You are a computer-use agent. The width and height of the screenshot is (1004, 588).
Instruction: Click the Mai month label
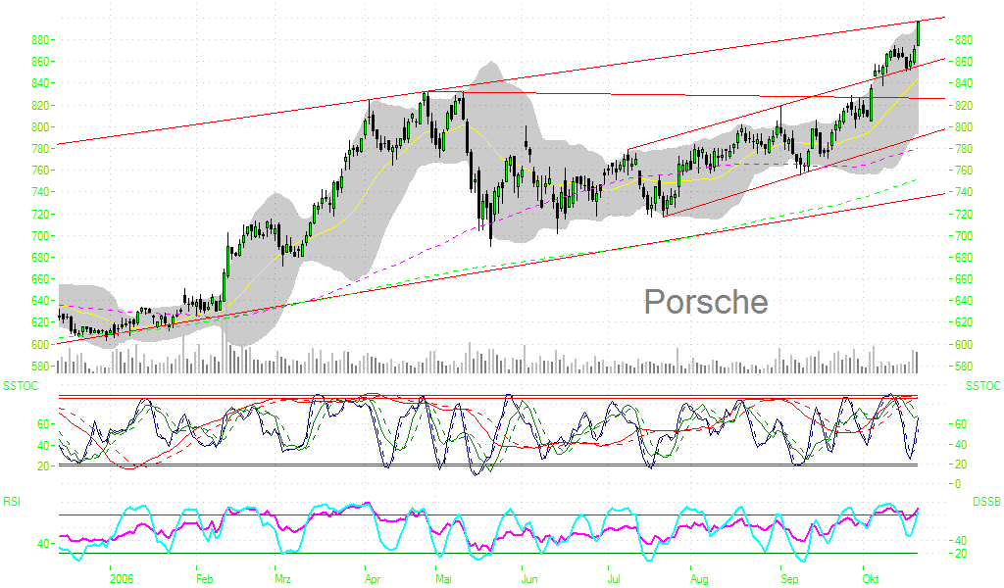444,579
